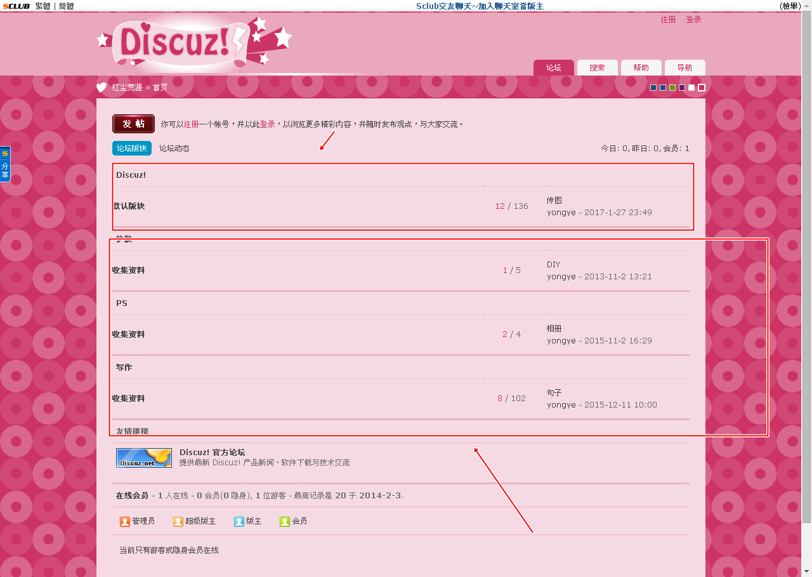Open Discuz! 官方论坛 friend link
812x577 pixels.
(x=212, y=452)
